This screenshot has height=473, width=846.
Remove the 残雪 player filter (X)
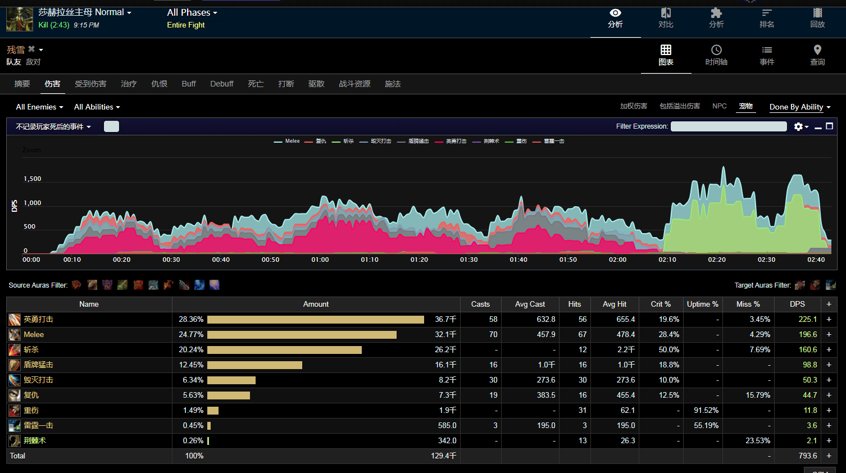pyautogui.click(x=31, y=49)
